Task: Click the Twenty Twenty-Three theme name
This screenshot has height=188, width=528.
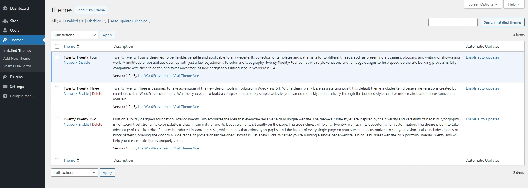Action: pyautogui.click(x=81, y=88)
